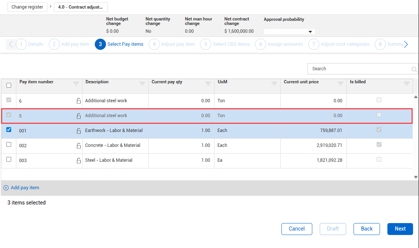Viewport: 419px width, 248px height.
Task: Toggle the select-all header checkbox
Action: [x=9, y=86]
